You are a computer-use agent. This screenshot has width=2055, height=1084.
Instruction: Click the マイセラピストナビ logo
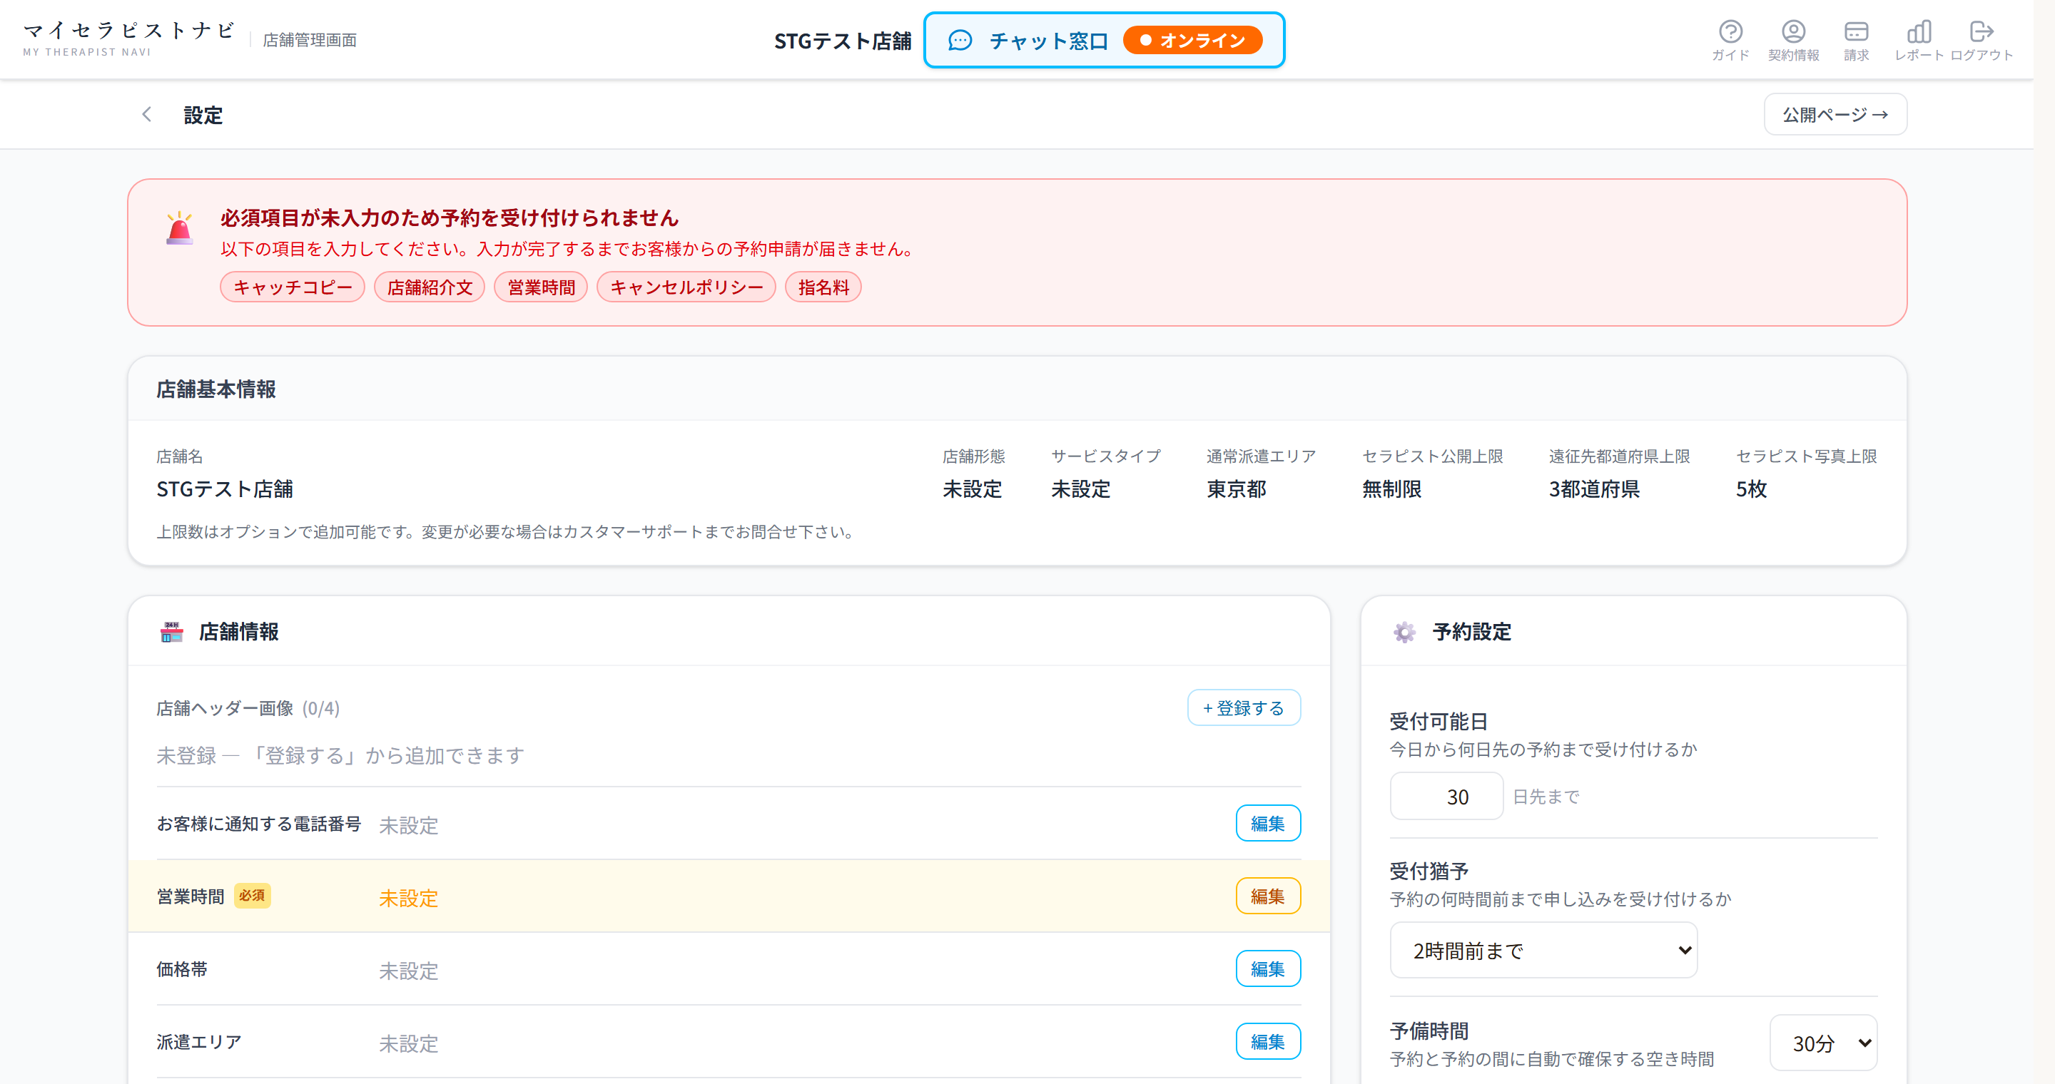128,39
